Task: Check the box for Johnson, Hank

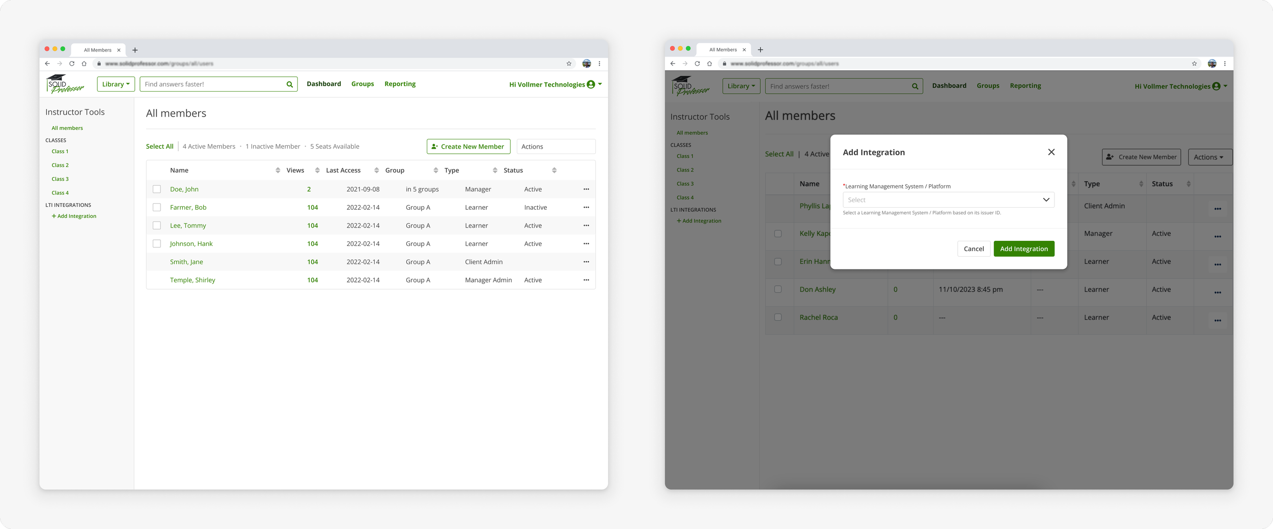Action: (x=157, y=244)
